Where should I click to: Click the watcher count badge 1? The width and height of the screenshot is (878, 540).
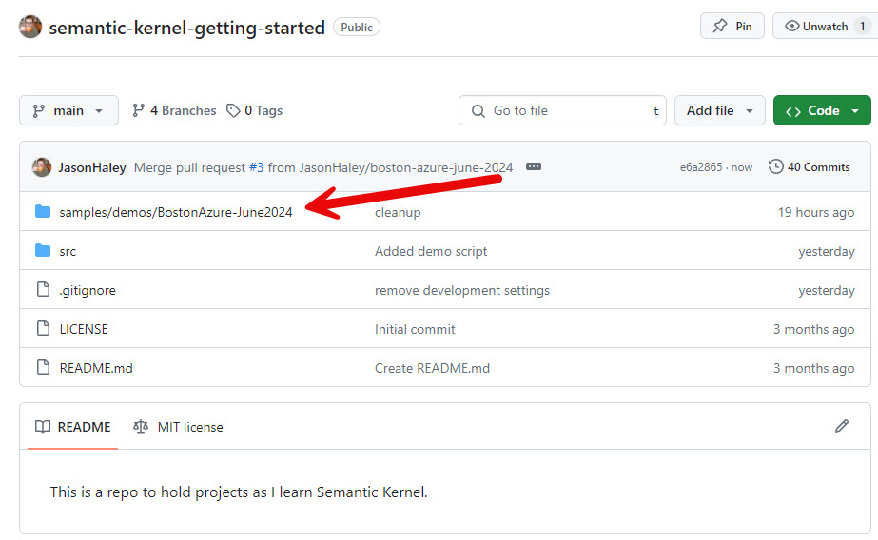pos(863,27)
